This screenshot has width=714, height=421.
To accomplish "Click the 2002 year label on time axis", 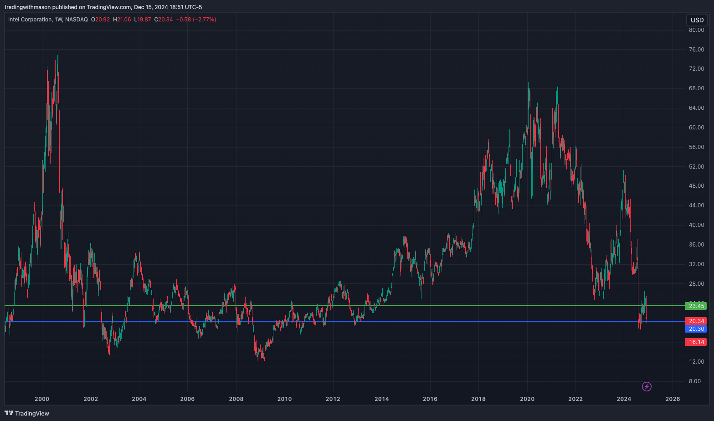I will pyautogui.click(x=91, y=399).
